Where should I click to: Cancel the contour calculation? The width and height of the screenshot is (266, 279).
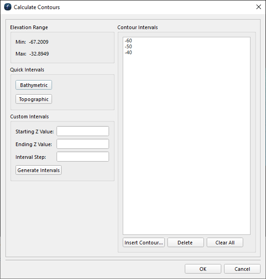(242, 269)
